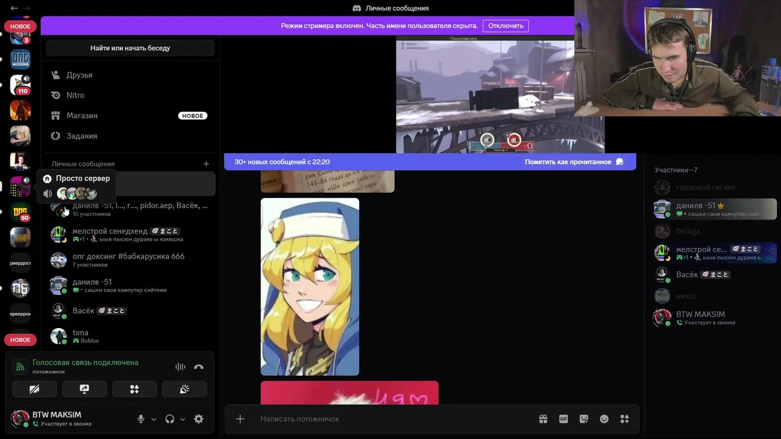Open the book page photo attachment
Viewport: 781px width, 439px height.
328,181
